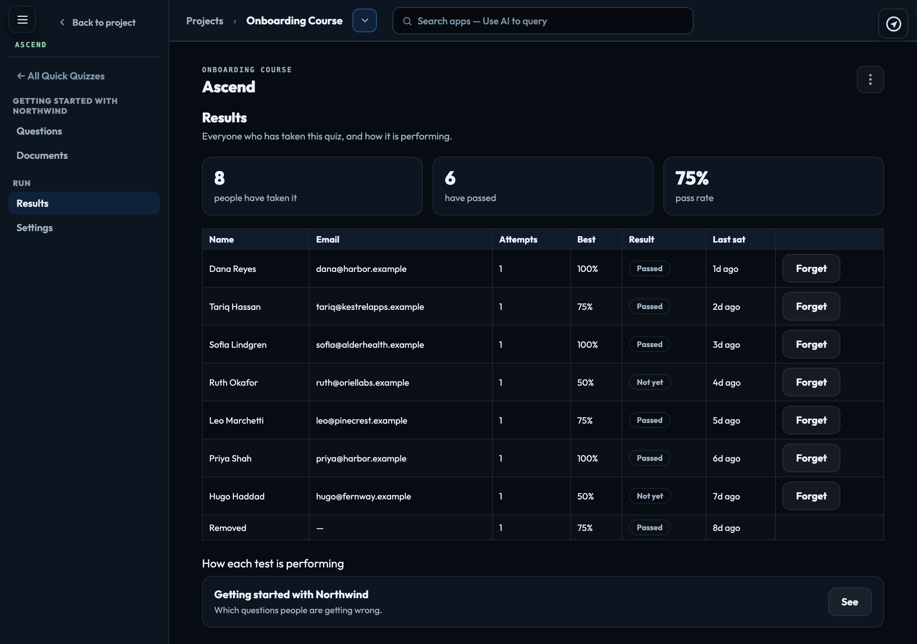Image resolution: width=917 pixels, height=644 pixels.
Task: Select email leo@pinecrest.example
Action: point(361,420)
